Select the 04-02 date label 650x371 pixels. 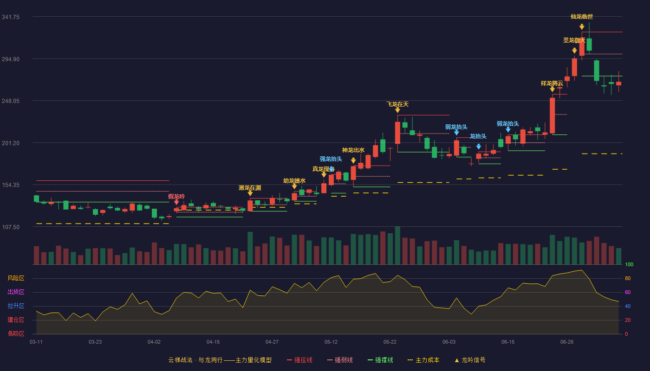154,342
